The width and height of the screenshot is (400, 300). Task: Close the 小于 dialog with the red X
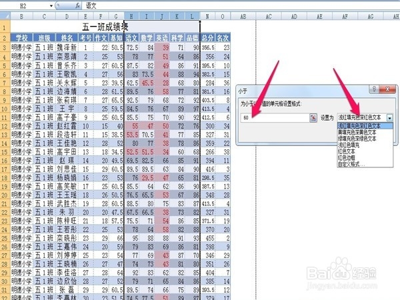click(x=387, y=89)
